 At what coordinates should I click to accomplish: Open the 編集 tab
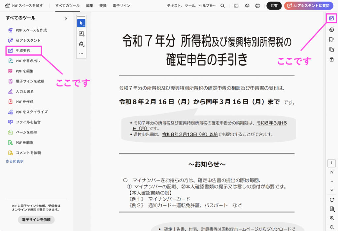90,6
